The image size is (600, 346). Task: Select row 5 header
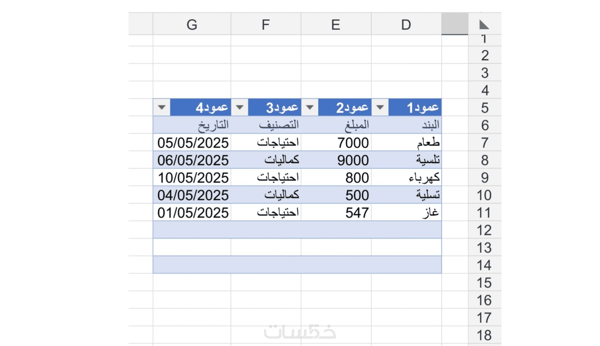[484, 108]
